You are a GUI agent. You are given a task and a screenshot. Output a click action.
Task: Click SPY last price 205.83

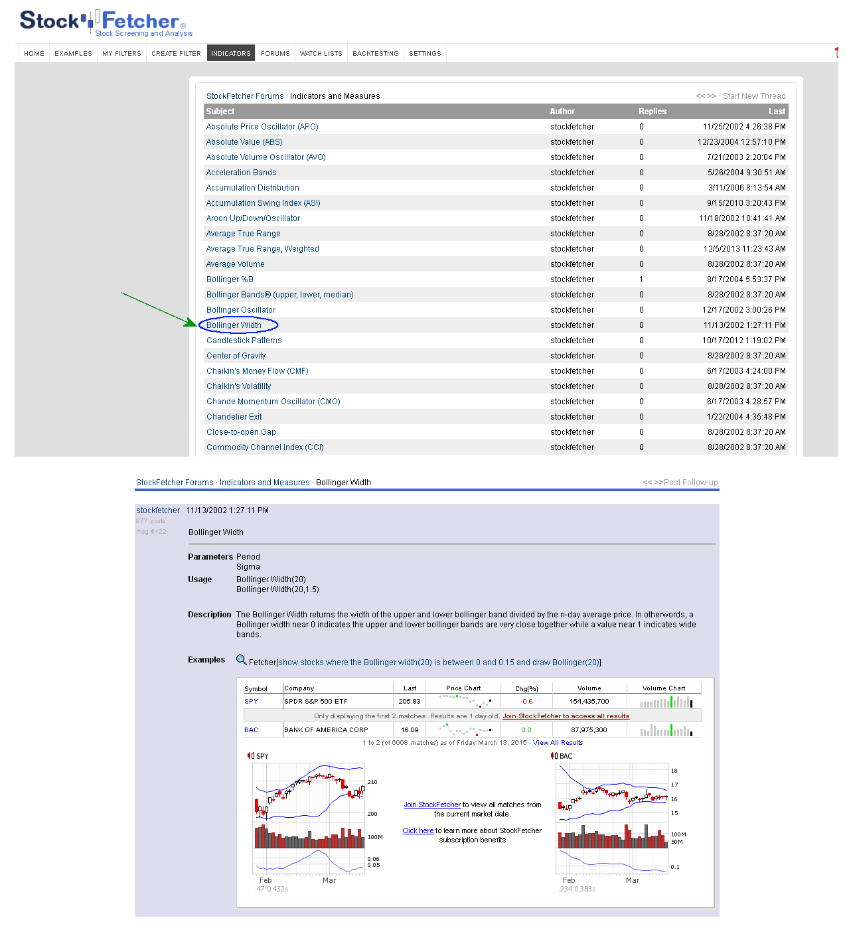click(x=410, y=702)
